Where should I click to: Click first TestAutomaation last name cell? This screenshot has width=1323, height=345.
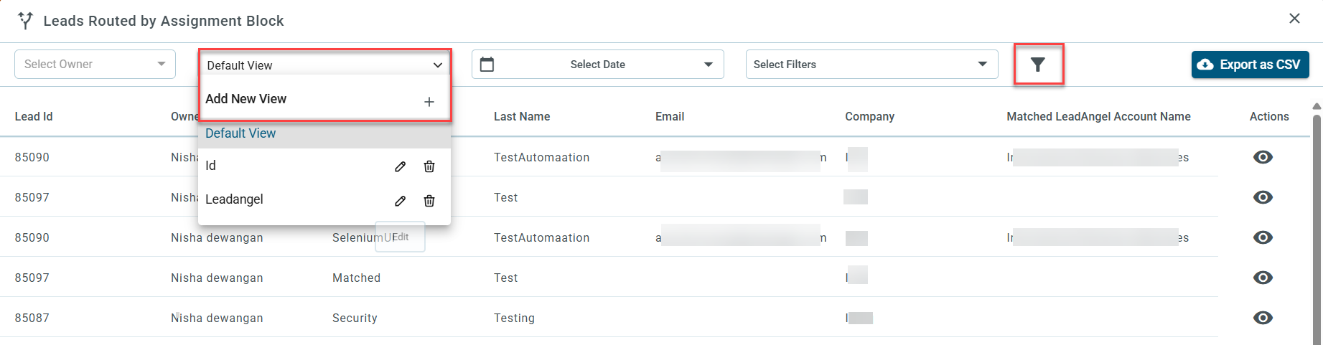pyautogui.click(x=541, y=157)
